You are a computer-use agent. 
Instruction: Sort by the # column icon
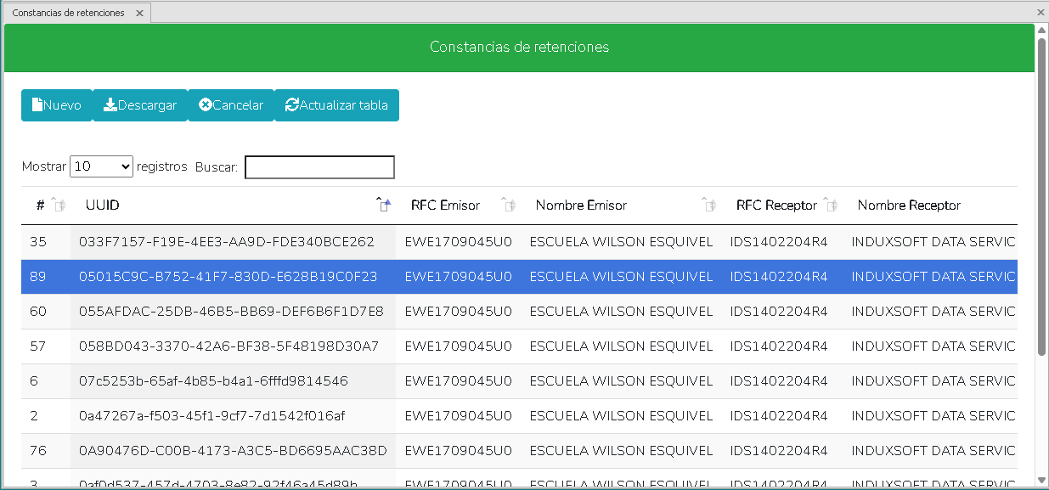[x=58, y=205]
